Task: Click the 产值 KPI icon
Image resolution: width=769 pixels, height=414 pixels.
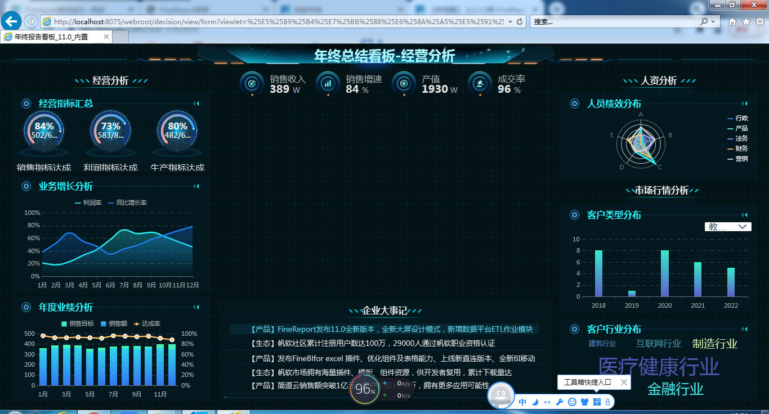Action: click(404, 83)
